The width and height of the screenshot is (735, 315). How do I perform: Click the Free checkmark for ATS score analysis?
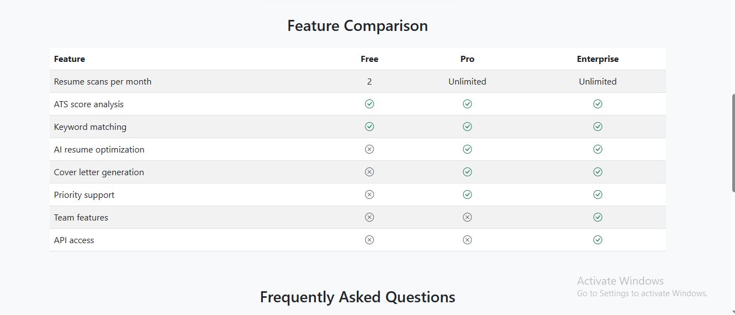click(369, 104)
